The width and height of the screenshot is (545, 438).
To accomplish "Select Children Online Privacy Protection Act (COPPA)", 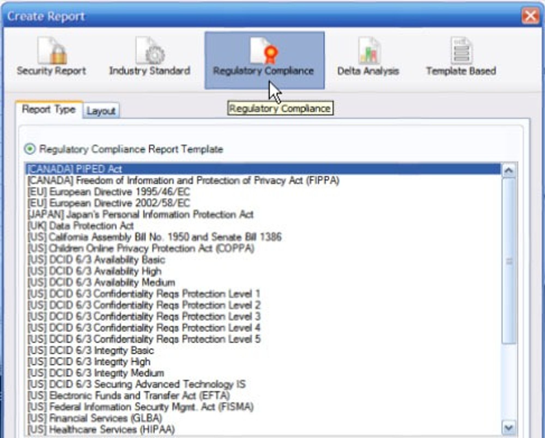I will [264, 248].
